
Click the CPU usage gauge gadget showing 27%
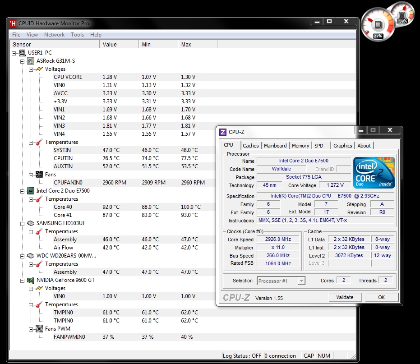pos(378,25)
